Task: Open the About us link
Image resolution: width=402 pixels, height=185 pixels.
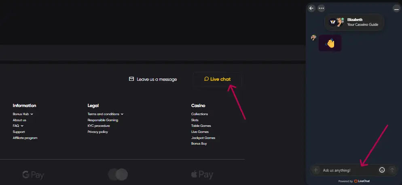Action: (19, 120)
